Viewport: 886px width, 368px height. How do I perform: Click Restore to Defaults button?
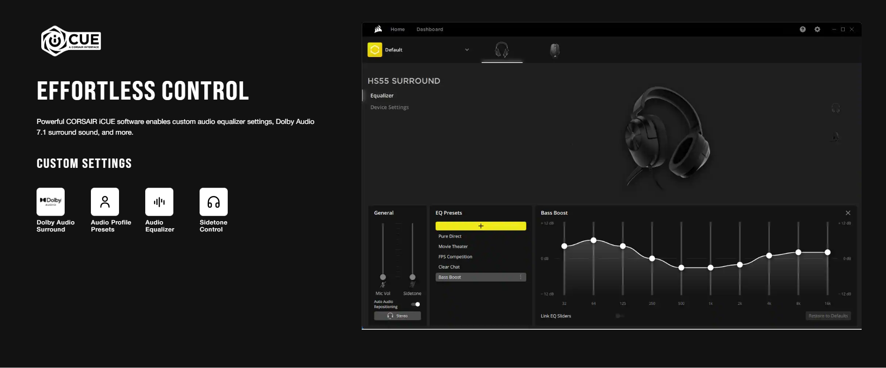tap(828, 316)
